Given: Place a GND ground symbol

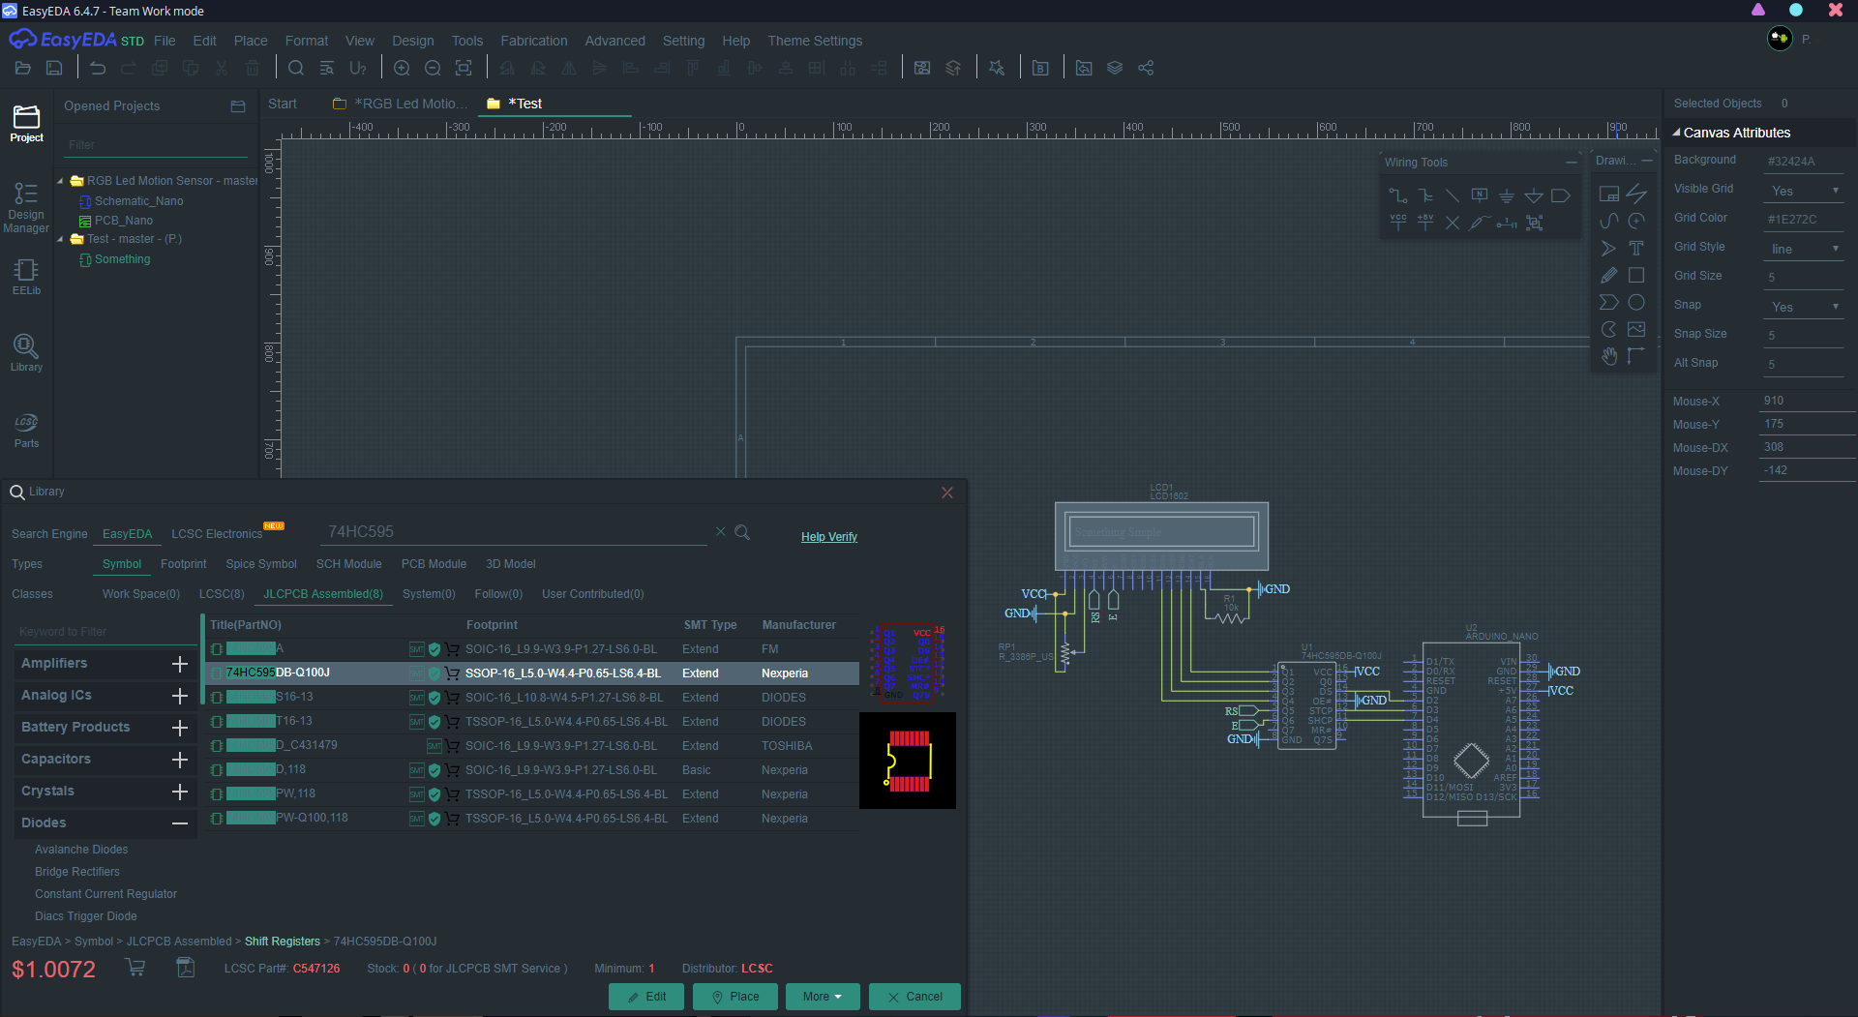Looking at the screenshot, I should click(x=1507, y=195).
